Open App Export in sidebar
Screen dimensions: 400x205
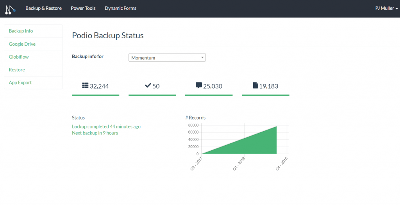pyautogui.click(x=20, y=83)
